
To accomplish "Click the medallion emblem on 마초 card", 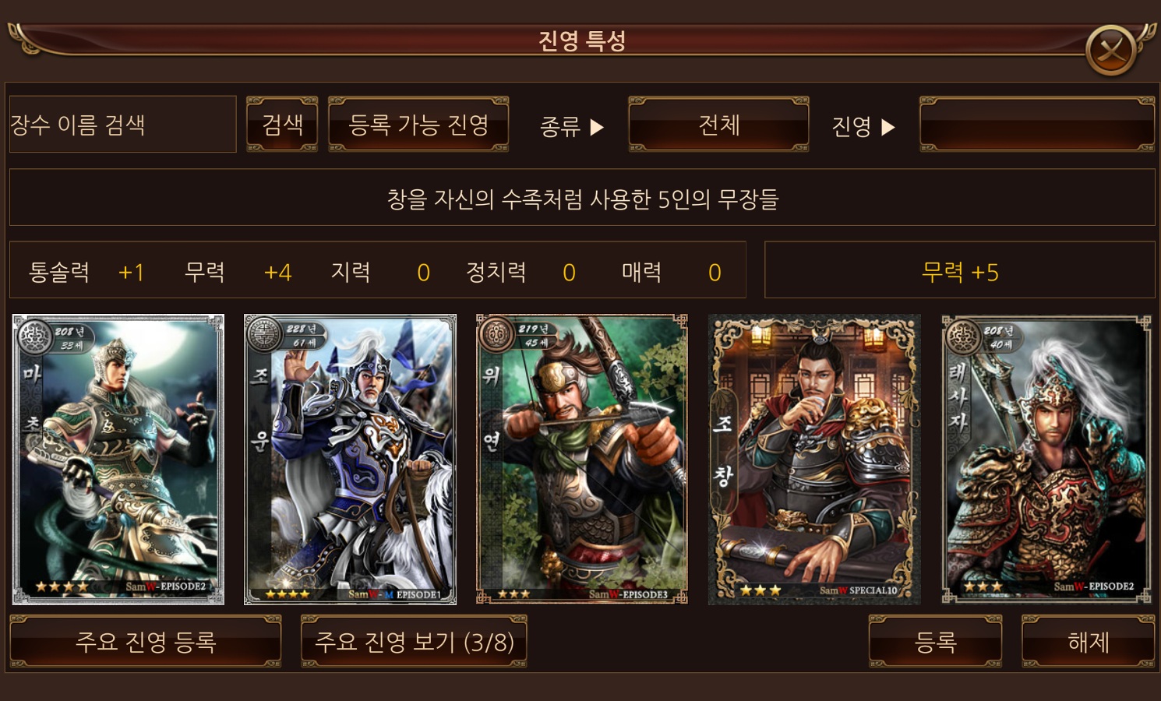I will [34, 336].
